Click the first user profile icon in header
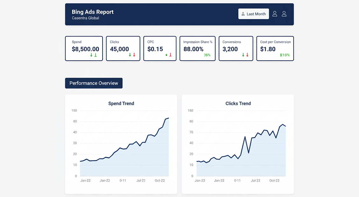Viewport: 359px width, 197px height. point(275,14)
